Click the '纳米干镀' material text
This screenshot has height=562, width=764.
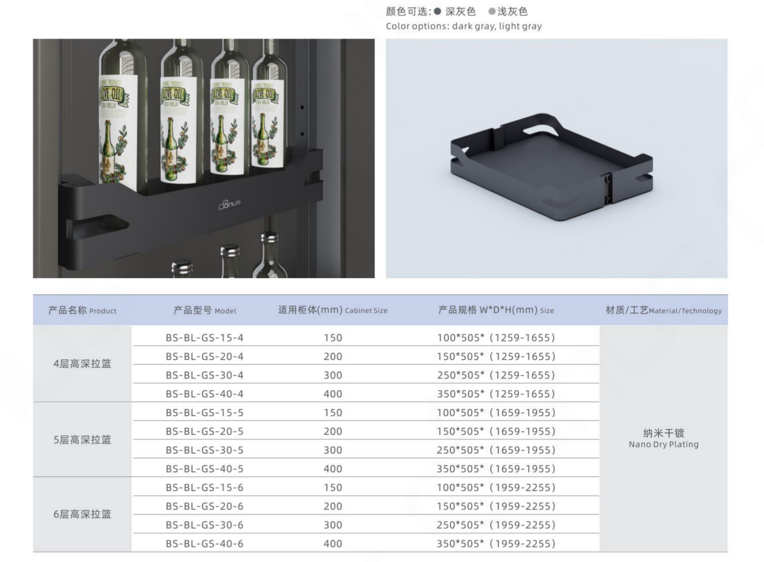coord(664,433)
